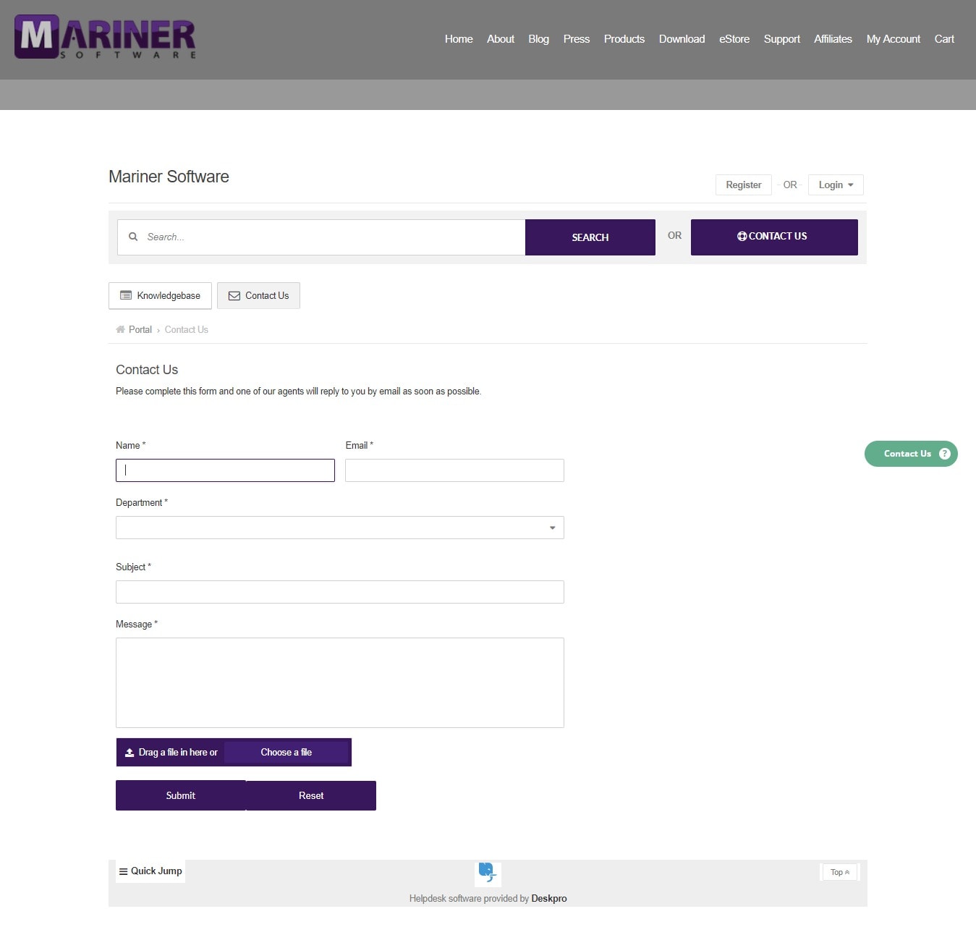Click the lifebuoy icon on CONTACT US button
The width and height of the screenshot is (976, 935).
pyautogui.click(x=742, y=236)
